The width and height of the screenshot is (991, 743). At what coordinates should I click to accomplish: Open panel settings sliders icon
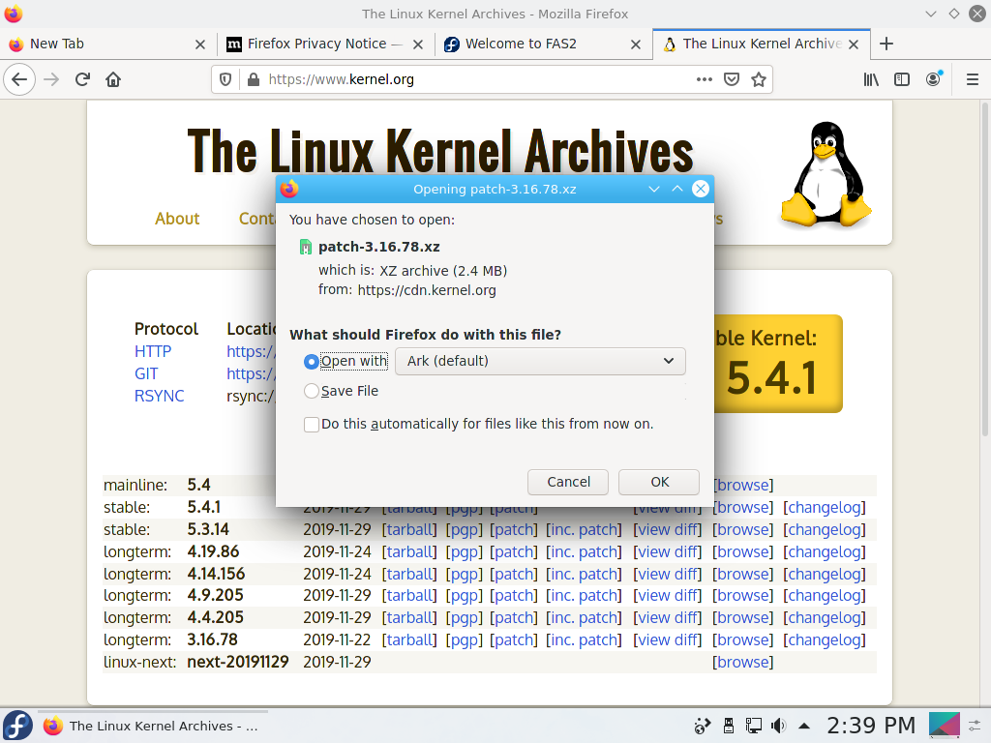(975, 726)
